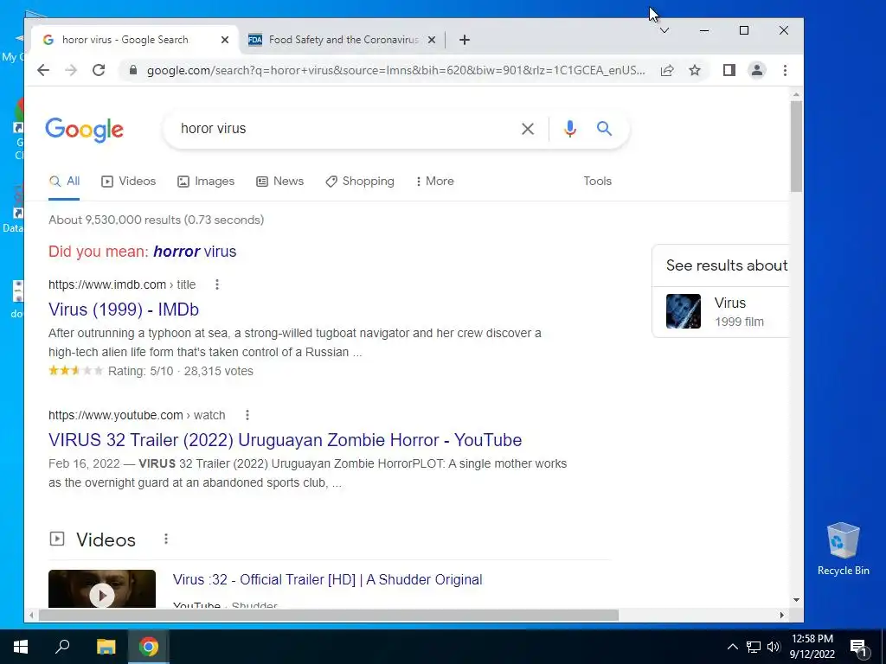Click the 'Rating: 5/10 · 28,315 votes' text

(x=181, y=371)
